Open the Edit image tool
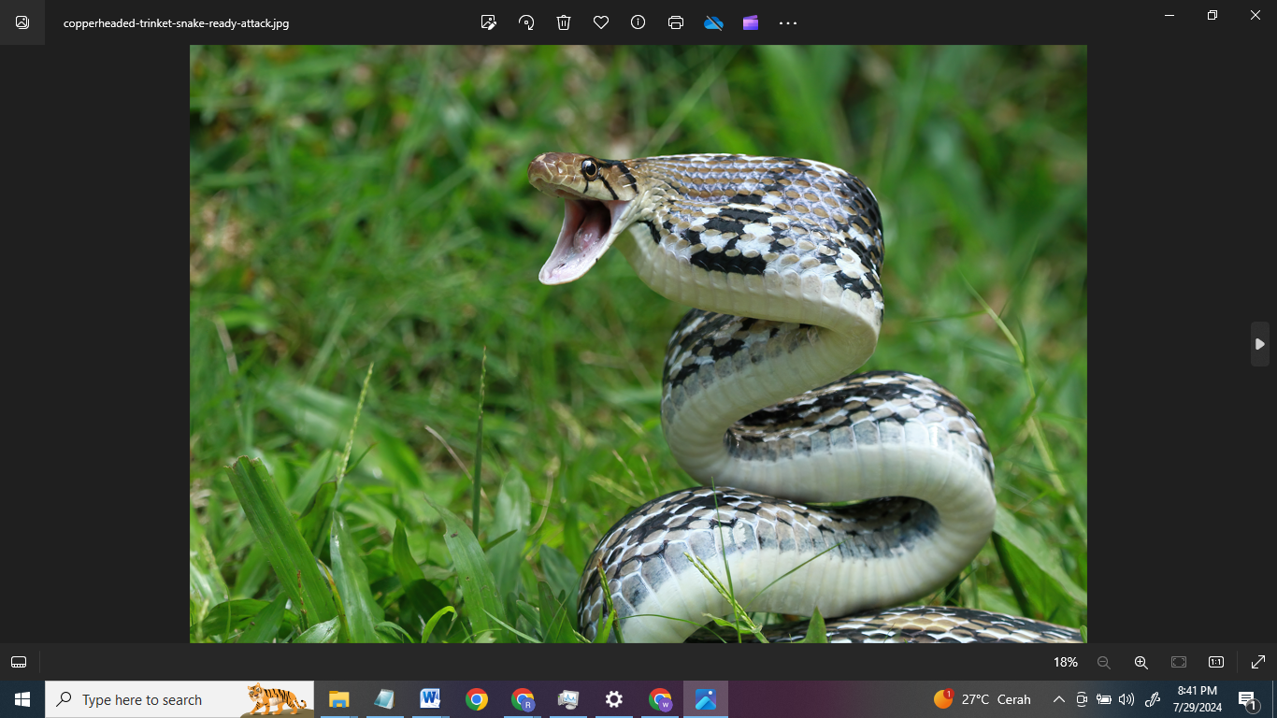 click(488, 22)
